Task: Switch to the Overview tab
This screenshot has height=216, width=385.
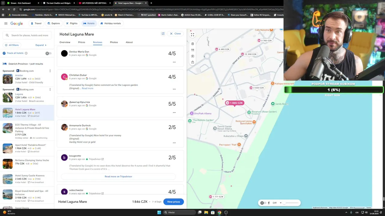Action: (65, 42)
